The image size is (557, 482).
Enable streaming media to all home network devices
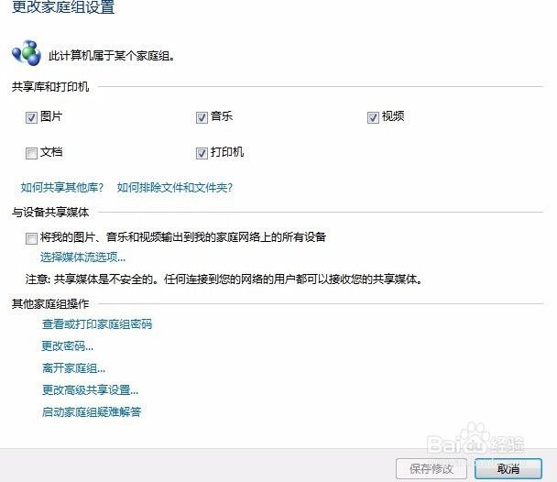[x=31, y=238]
